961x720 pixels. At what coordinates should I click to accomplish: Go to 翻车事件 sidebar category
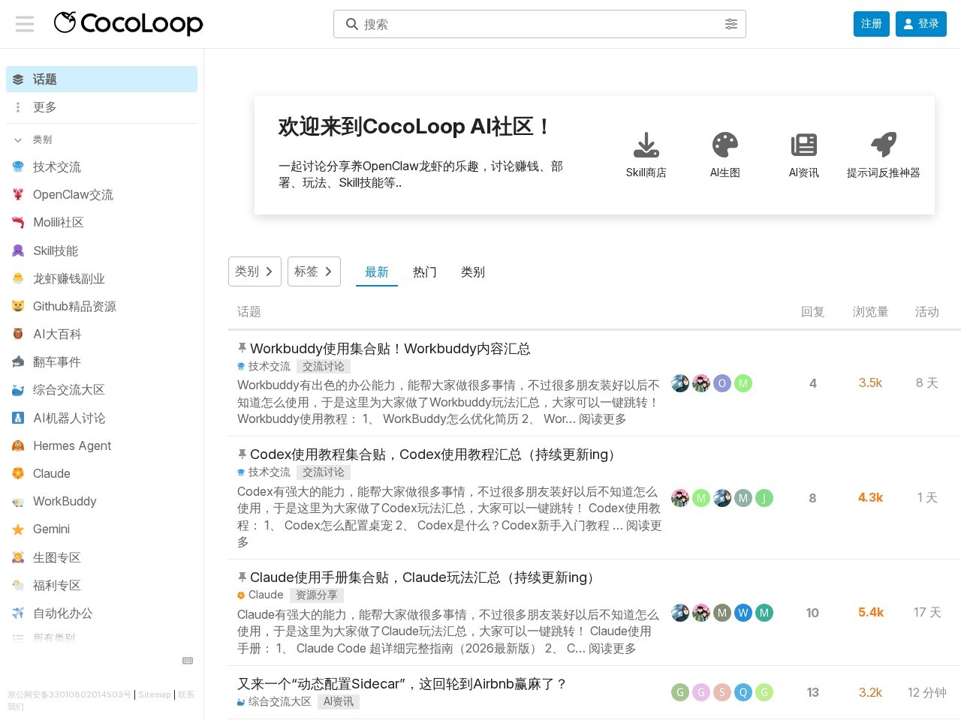click(101, 362)
